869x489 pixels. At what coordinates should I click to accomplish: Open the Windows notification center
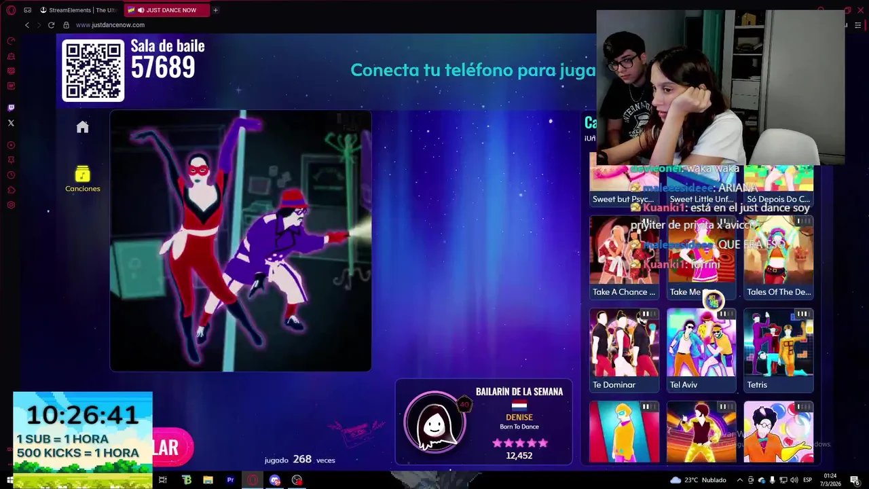point(855,480)
